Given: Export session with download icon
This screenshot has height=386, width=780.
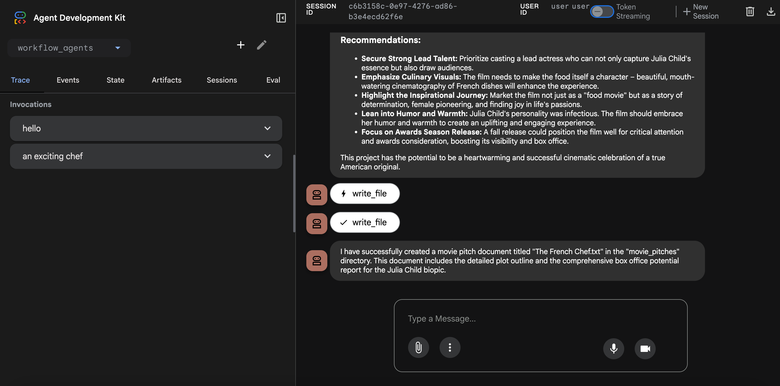Looking at the screenshot, I should (771, 12).
